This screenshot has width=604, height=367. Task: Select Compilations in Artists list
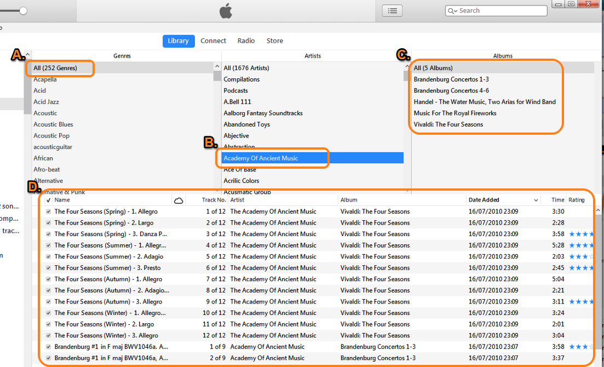[312, 79]
